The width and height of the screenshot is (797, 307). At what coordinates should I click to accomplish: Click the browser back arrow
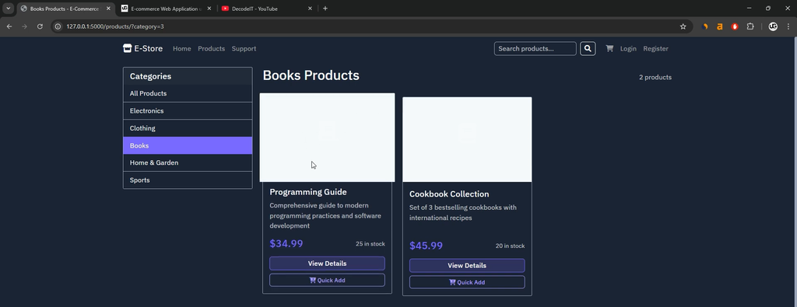click(x=9, y=26)
